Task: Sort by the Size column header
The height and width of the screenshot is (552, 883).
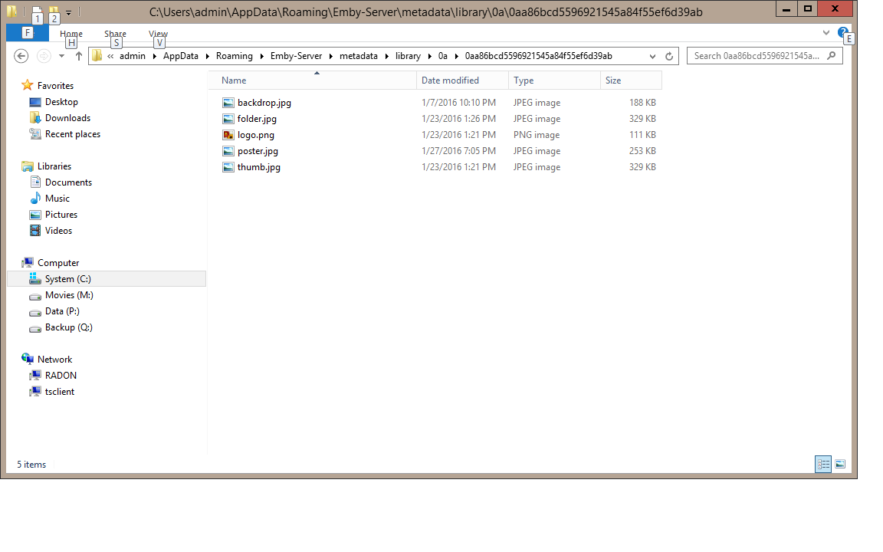Action: [631, 80]
